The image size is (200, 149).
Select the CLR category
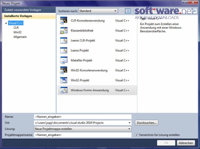tap(16, 28)
